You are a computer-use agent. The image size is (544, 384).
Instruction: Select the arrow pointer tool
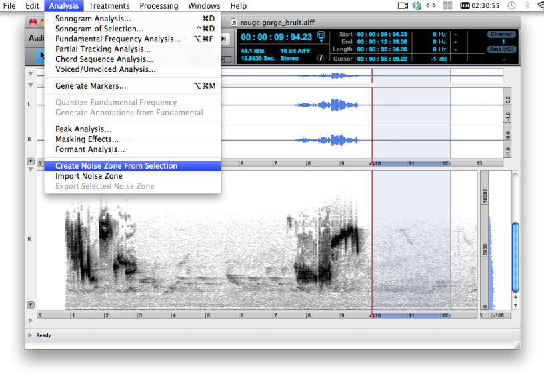(x=41, y=55)
